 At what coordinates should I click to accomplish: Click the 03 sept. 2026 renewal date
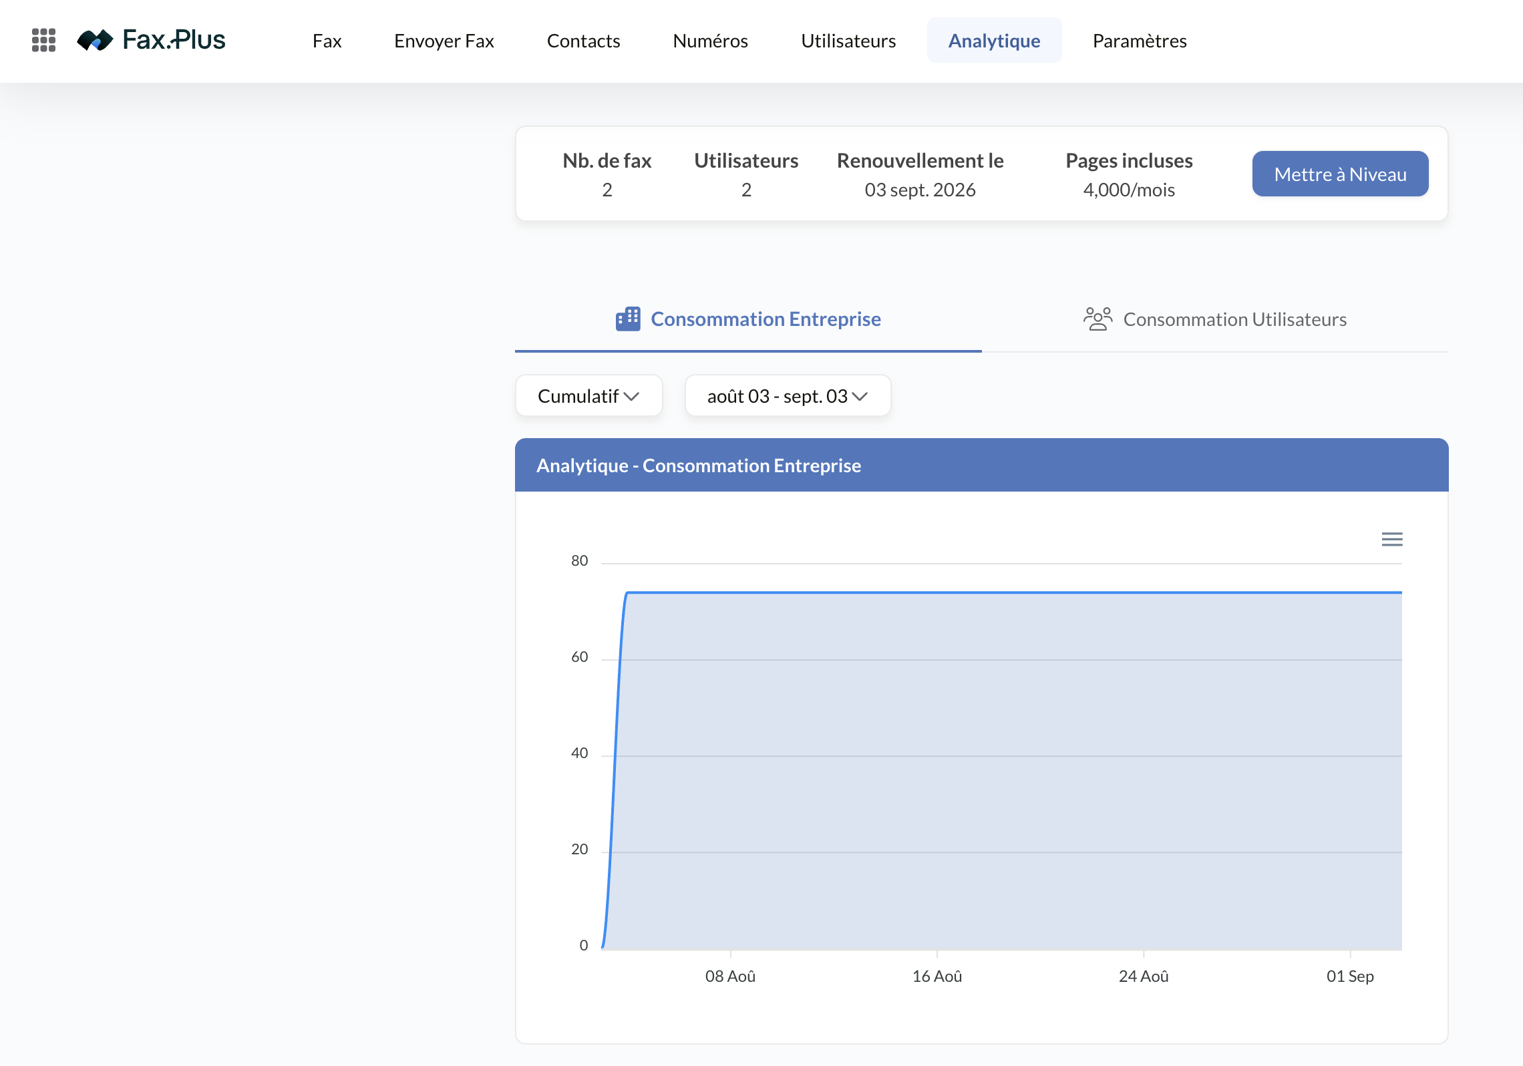pos(920,190)
